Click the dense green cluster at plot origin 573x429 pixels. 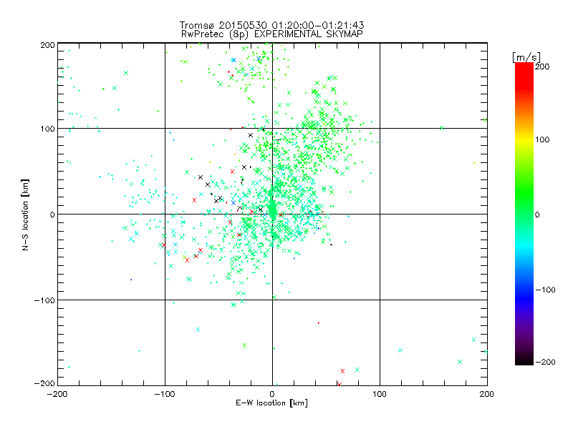pos(272,210)
